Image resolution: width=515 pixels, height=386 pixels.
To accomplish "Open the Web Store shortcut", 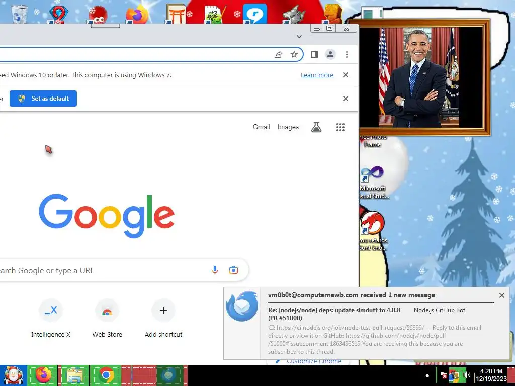I will point(107,318).
